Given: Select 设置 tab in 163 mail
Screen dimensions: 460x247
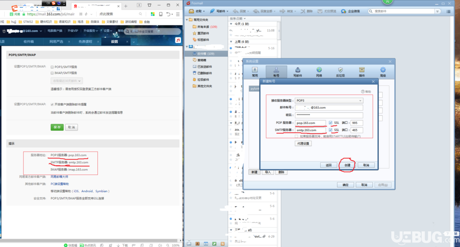Looking at the screenshot, I should (114, 41).
